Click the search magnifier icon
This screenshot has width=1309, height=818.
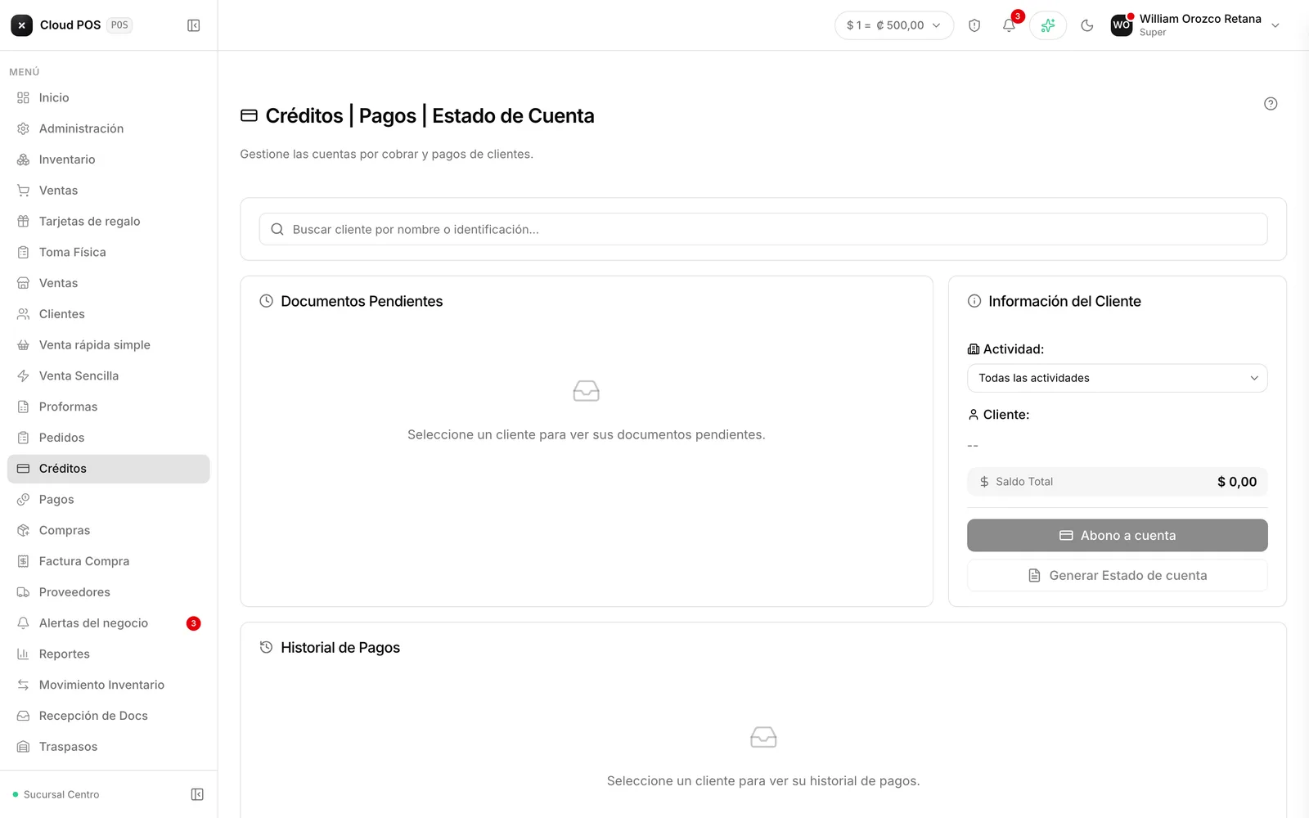pos(277,229)
